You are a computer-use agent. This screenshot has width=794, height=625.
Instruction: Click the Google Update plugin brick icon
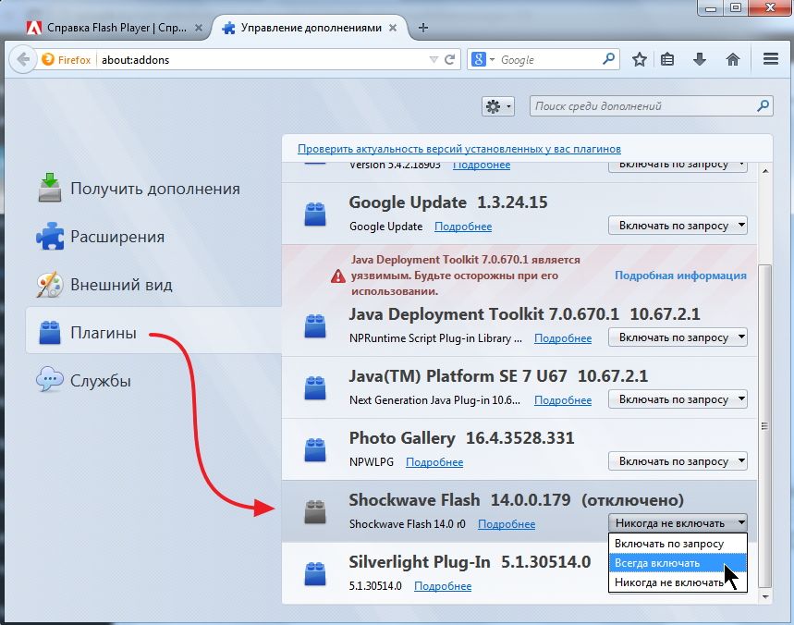click(x=315, y=214)
